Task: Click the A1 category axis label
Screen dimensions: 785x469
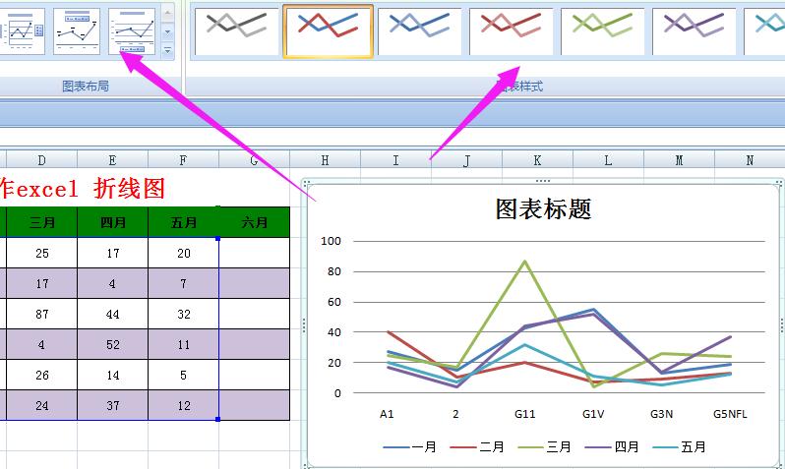Action: [x=387, y=414]
